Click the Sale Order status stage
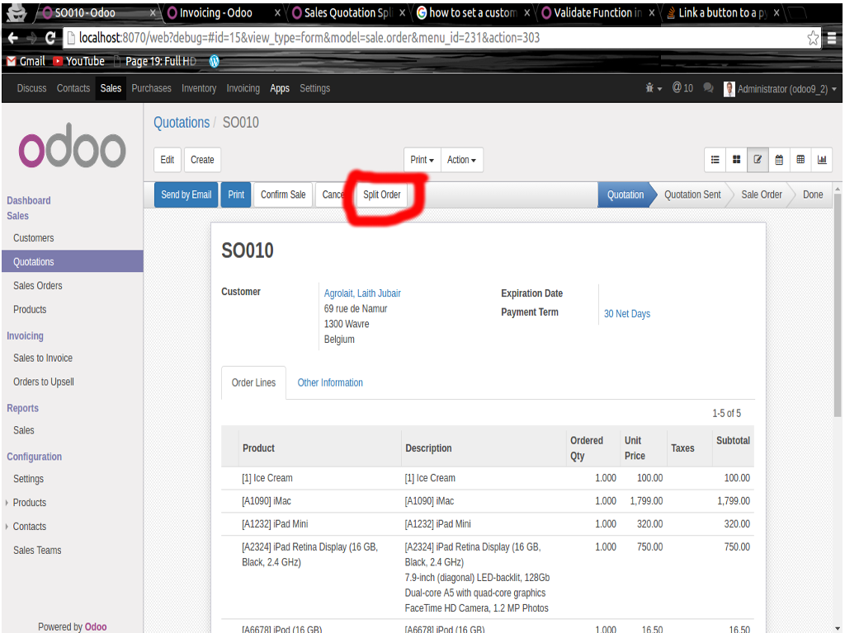 pos(761,195)
